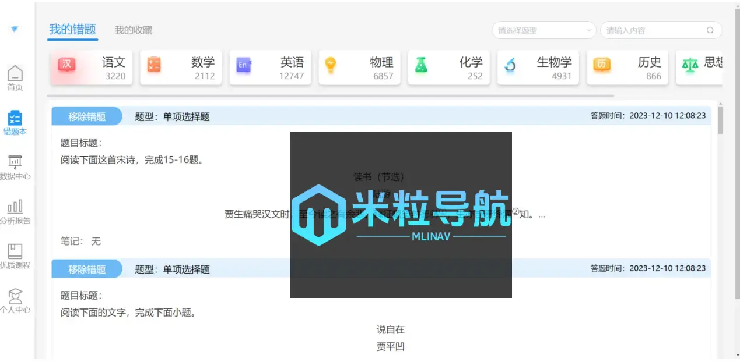Image resolution: width=740 pixels, height=362 pixels.
Task: Click the purple En icon on 英语 card
Action: click(243, 65)
